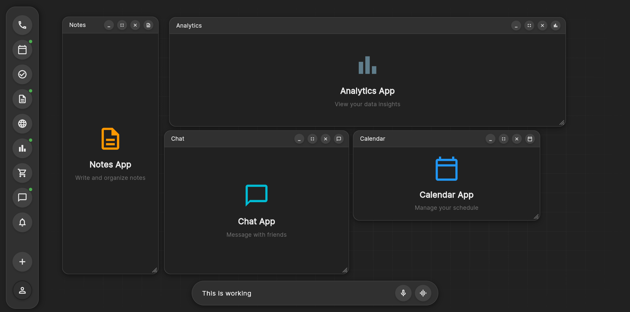Screen dimensions: 630x312
Task: Close the Calendar window
Action: [x=517, y=139]
